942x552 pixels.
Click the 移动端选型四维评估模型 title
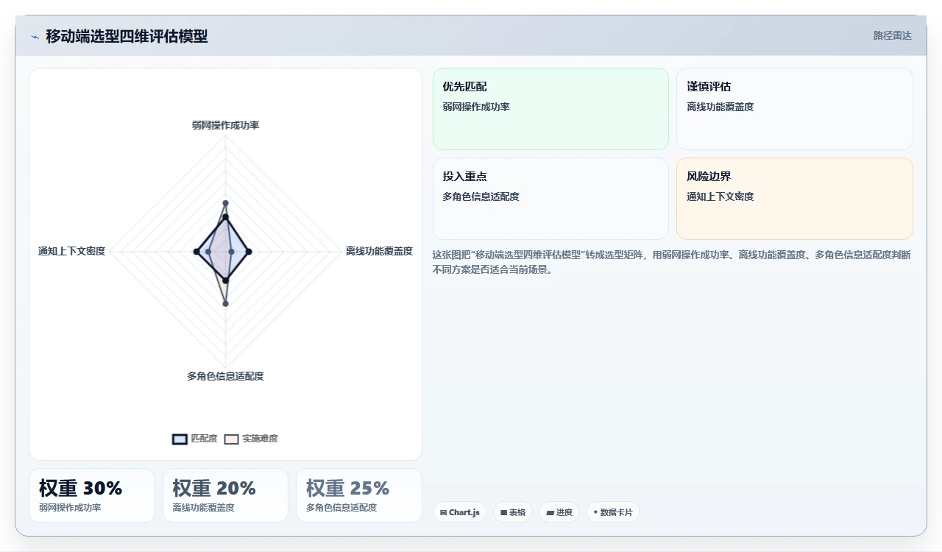click(127, 36)
